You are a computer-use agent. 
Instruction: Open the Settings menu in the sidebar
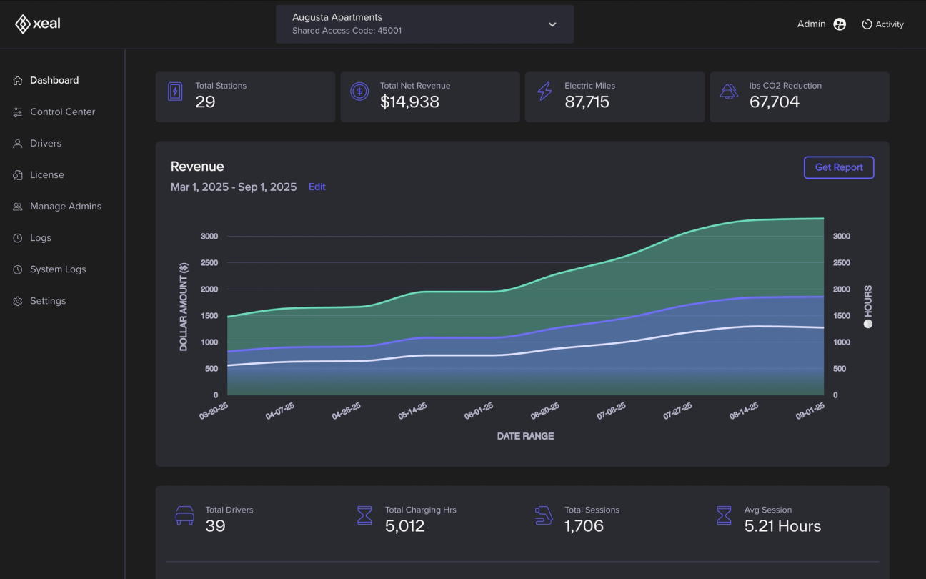[x=17, y=300]
